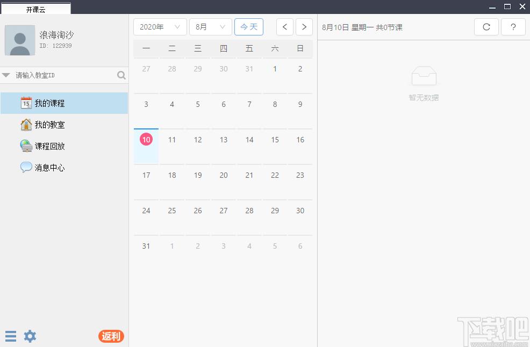Close the 开课云 window
This screenshot has width=530, height=347.
pyautogui.click(x=522, y=6)
